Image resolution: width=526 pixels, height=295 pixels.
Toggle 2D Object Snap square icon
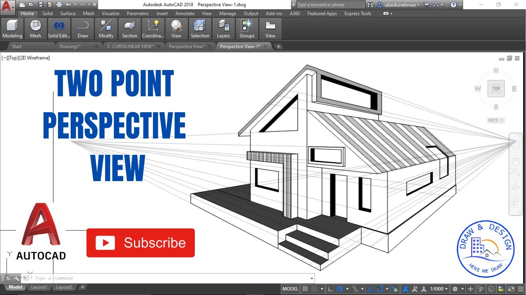tap(380, 289)
